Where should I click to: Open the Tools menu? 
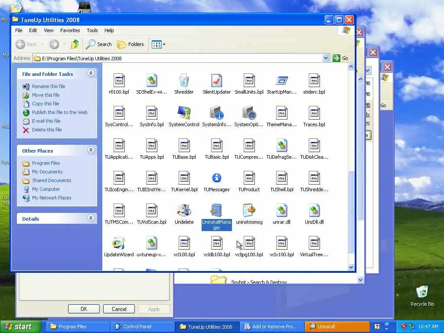92,30
